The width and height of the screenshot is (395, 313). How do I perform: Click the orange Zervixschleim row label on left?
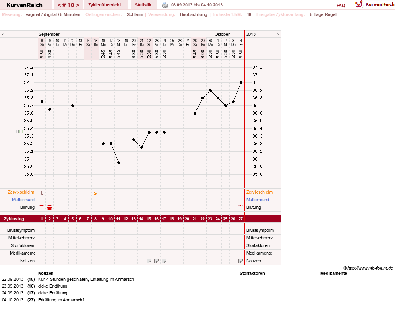coord(21,192)
